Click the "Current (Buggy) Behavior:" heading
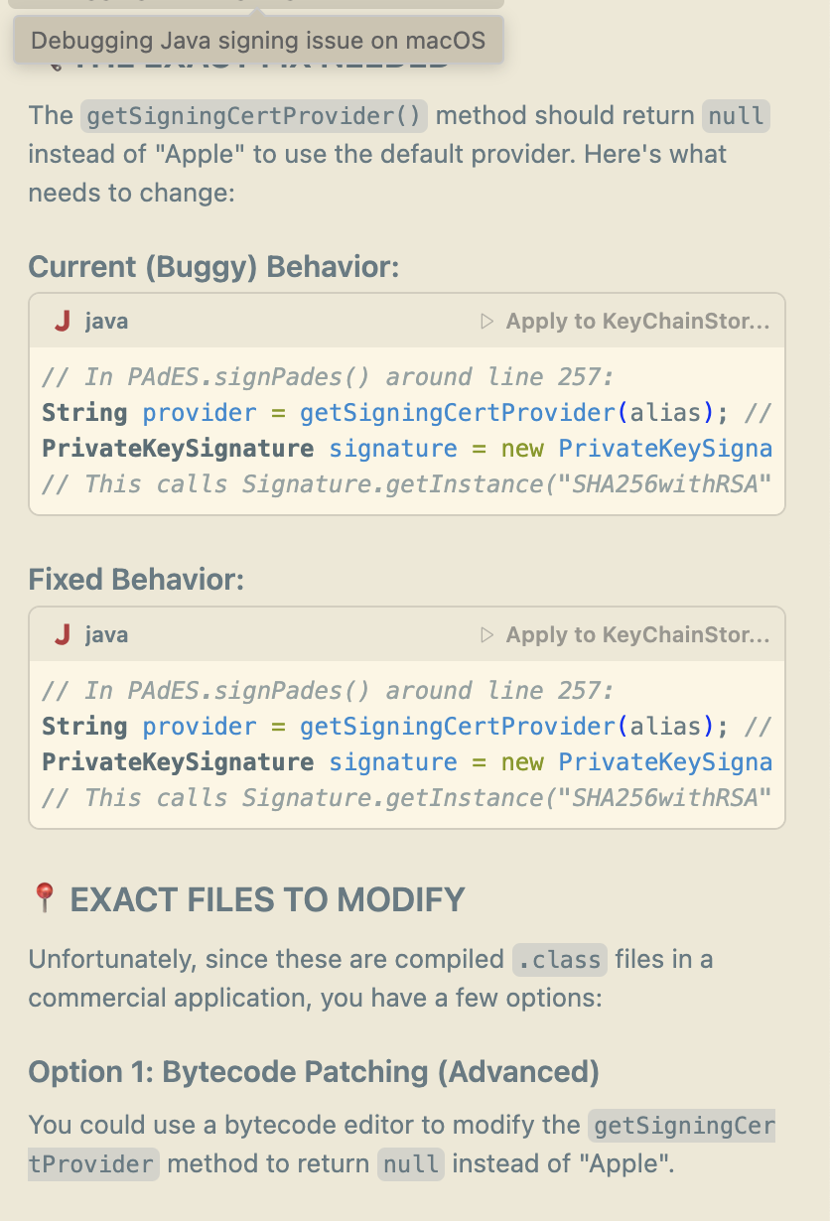The image size is (830, 1221). [213, 267]
